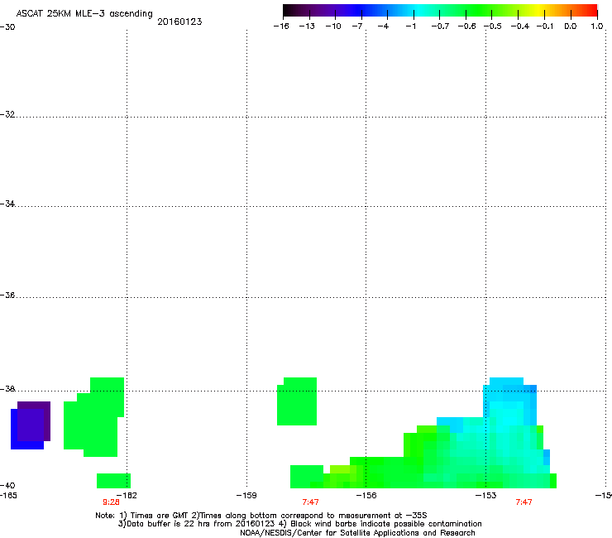The height and width of the screenshot is (538, 612).
Task: Click the -162 longitude axis label
Action: (127, 496)
